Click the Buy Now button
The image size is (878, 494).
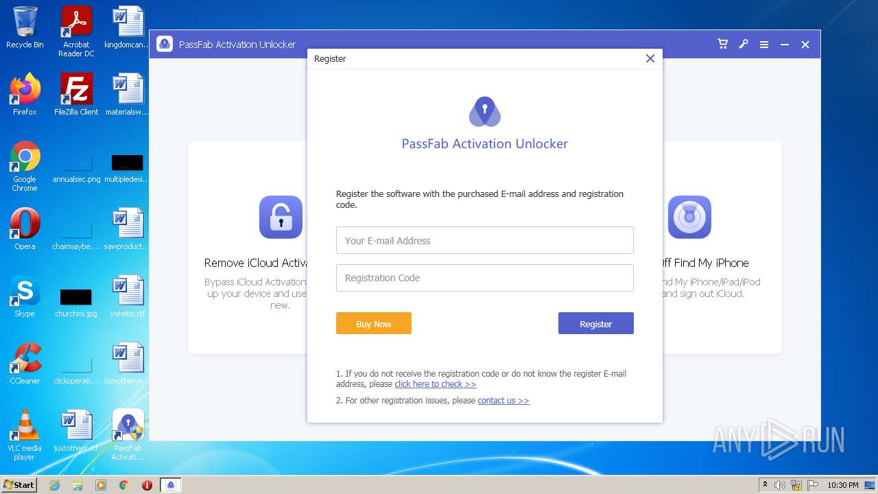373,323
